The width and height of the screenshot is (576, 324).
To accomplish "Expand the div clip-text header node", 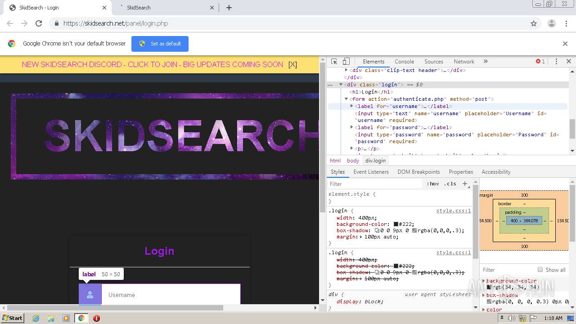I will [346, 70].
